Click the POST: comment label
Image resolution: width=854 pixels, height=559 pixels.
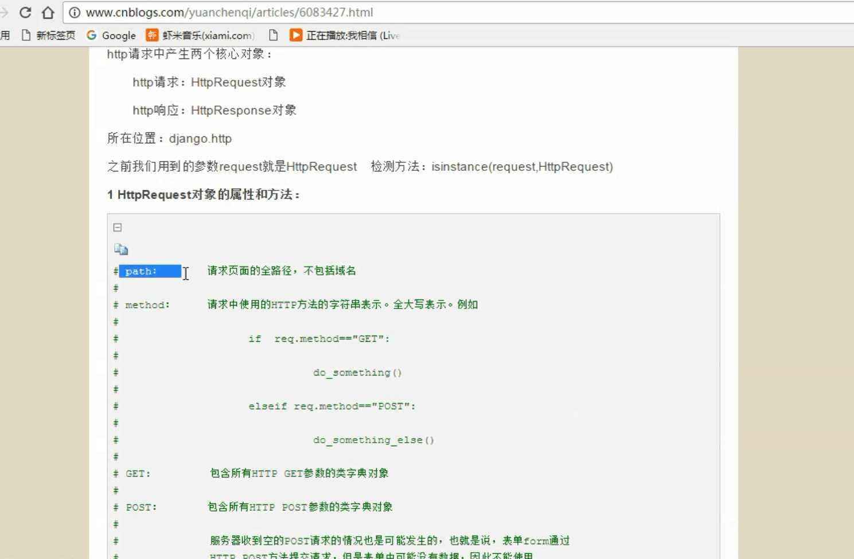coord(141,507)
